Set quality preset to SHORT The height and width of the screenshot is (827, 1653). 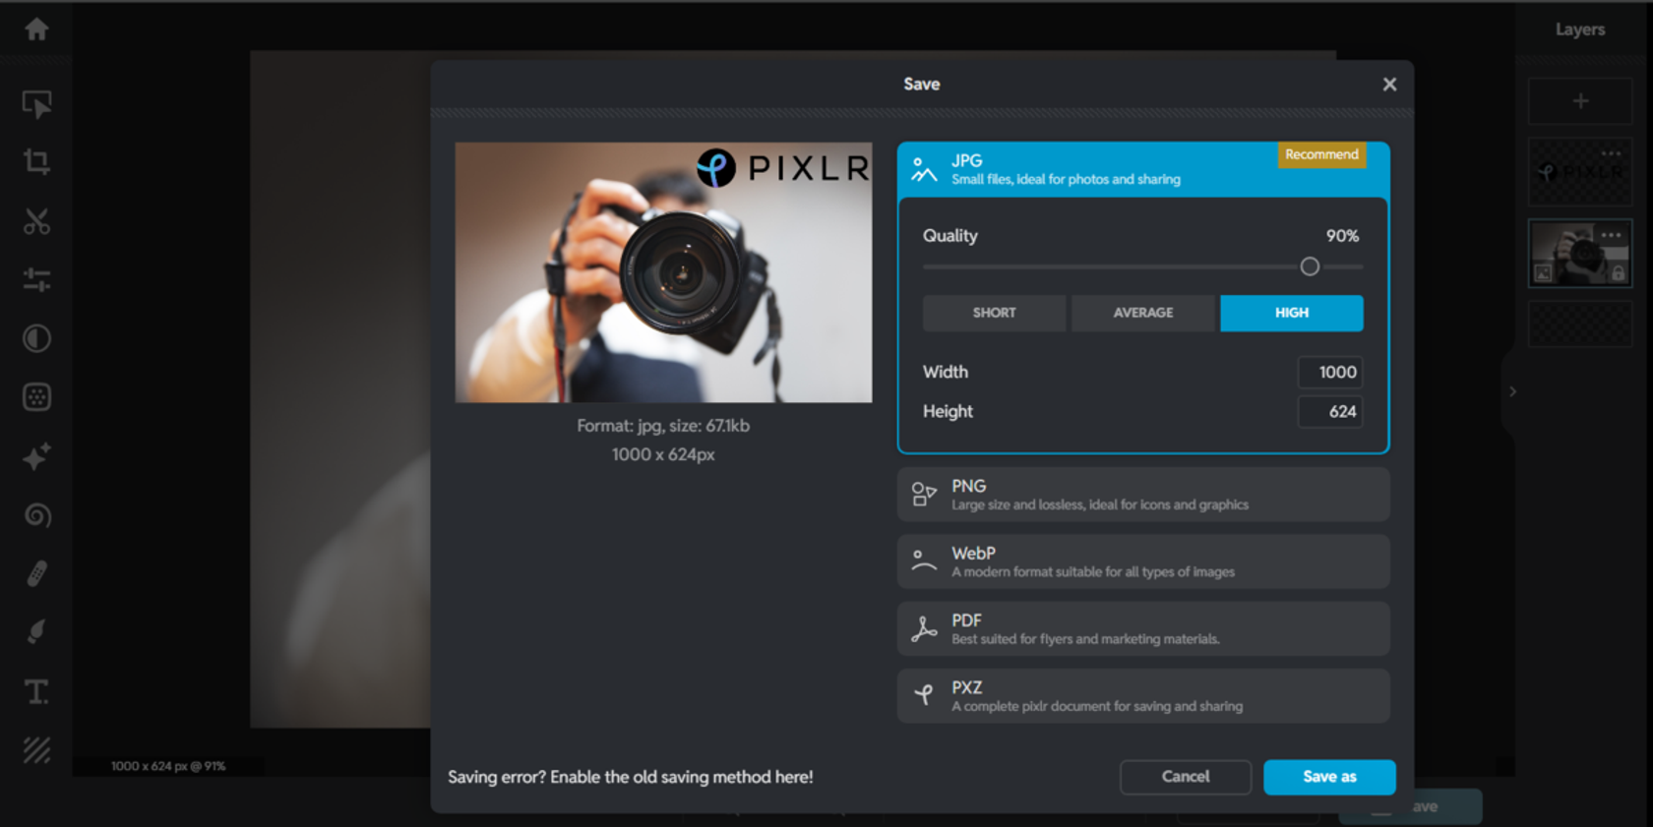[x=994, y=313]
